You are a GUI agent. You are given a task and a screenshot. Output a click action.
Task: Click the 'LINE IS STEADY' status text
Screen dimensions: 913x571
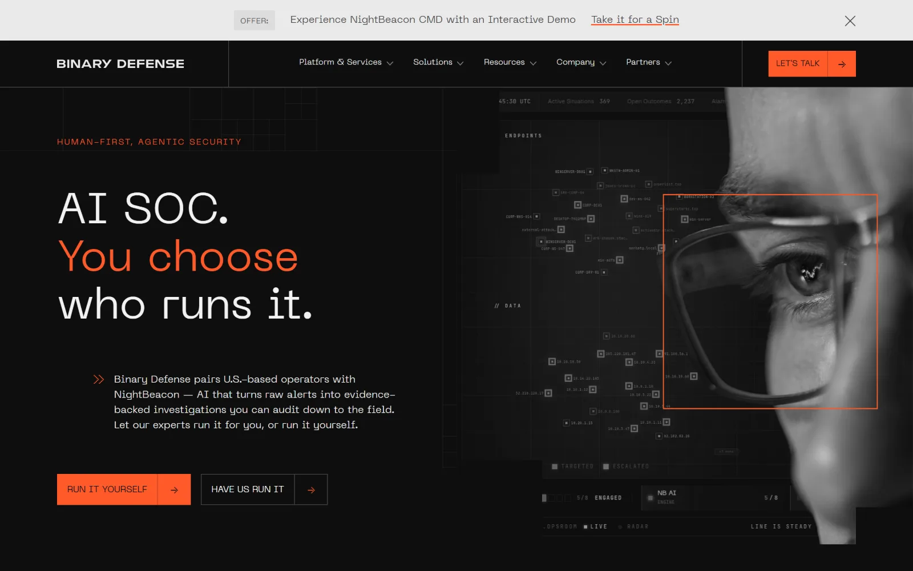click(x=781, y=526)
